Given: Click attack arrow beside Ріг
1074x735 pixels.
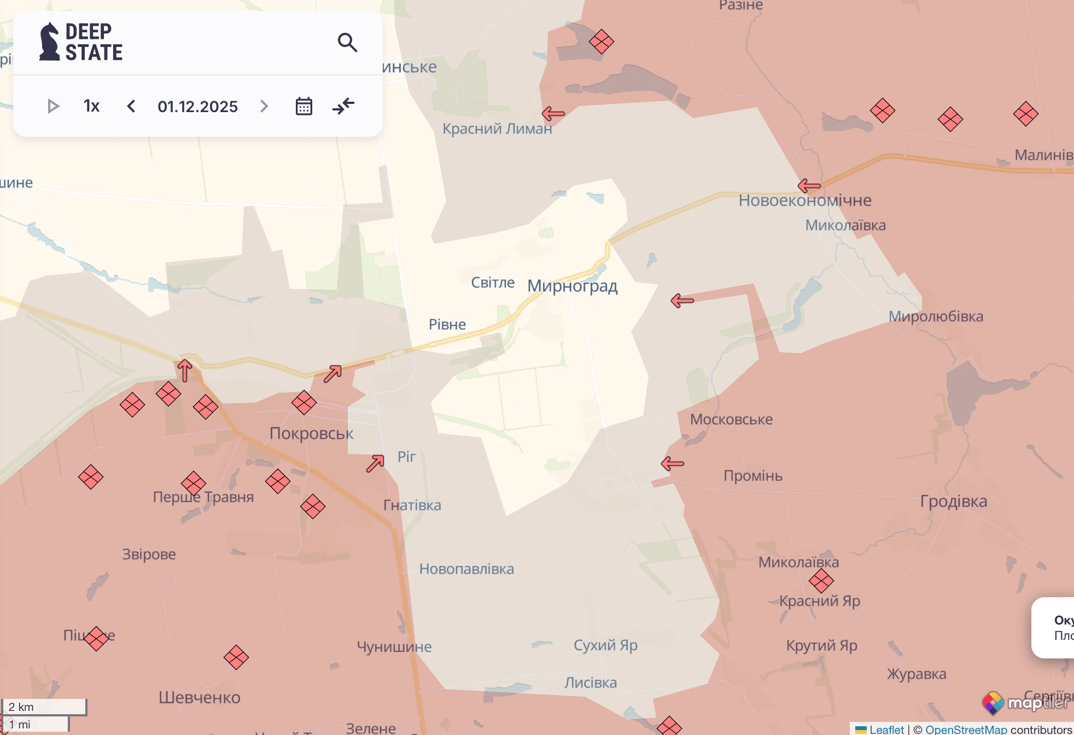Looking at the screenshot, I should (x=375, y=463).
